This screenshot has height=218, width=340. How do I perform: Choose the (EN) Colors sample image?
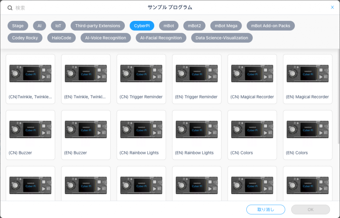coord(308,130)
